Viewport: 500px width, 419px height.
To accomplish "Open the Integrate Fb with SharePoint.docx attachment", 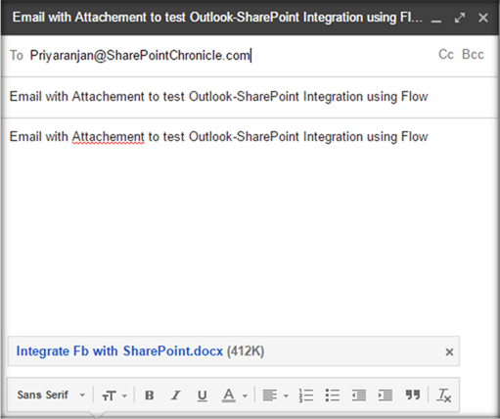I will tap(119, 351).
